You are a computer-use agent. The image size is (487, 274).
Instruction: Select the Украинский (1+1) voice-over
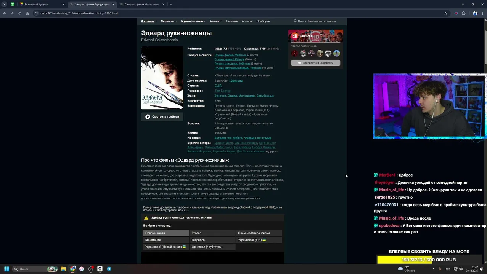pyautogui.click(x=259, y=240)
